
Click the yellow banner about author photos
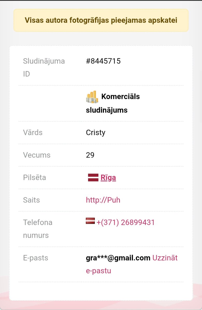101,20
